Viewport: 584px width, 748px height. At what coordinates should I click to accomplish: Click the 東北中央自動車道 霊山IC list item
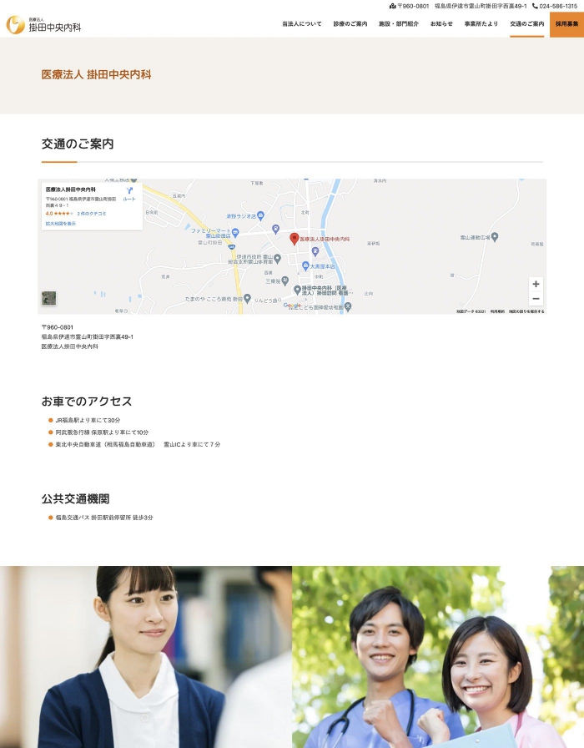point(138,444)
